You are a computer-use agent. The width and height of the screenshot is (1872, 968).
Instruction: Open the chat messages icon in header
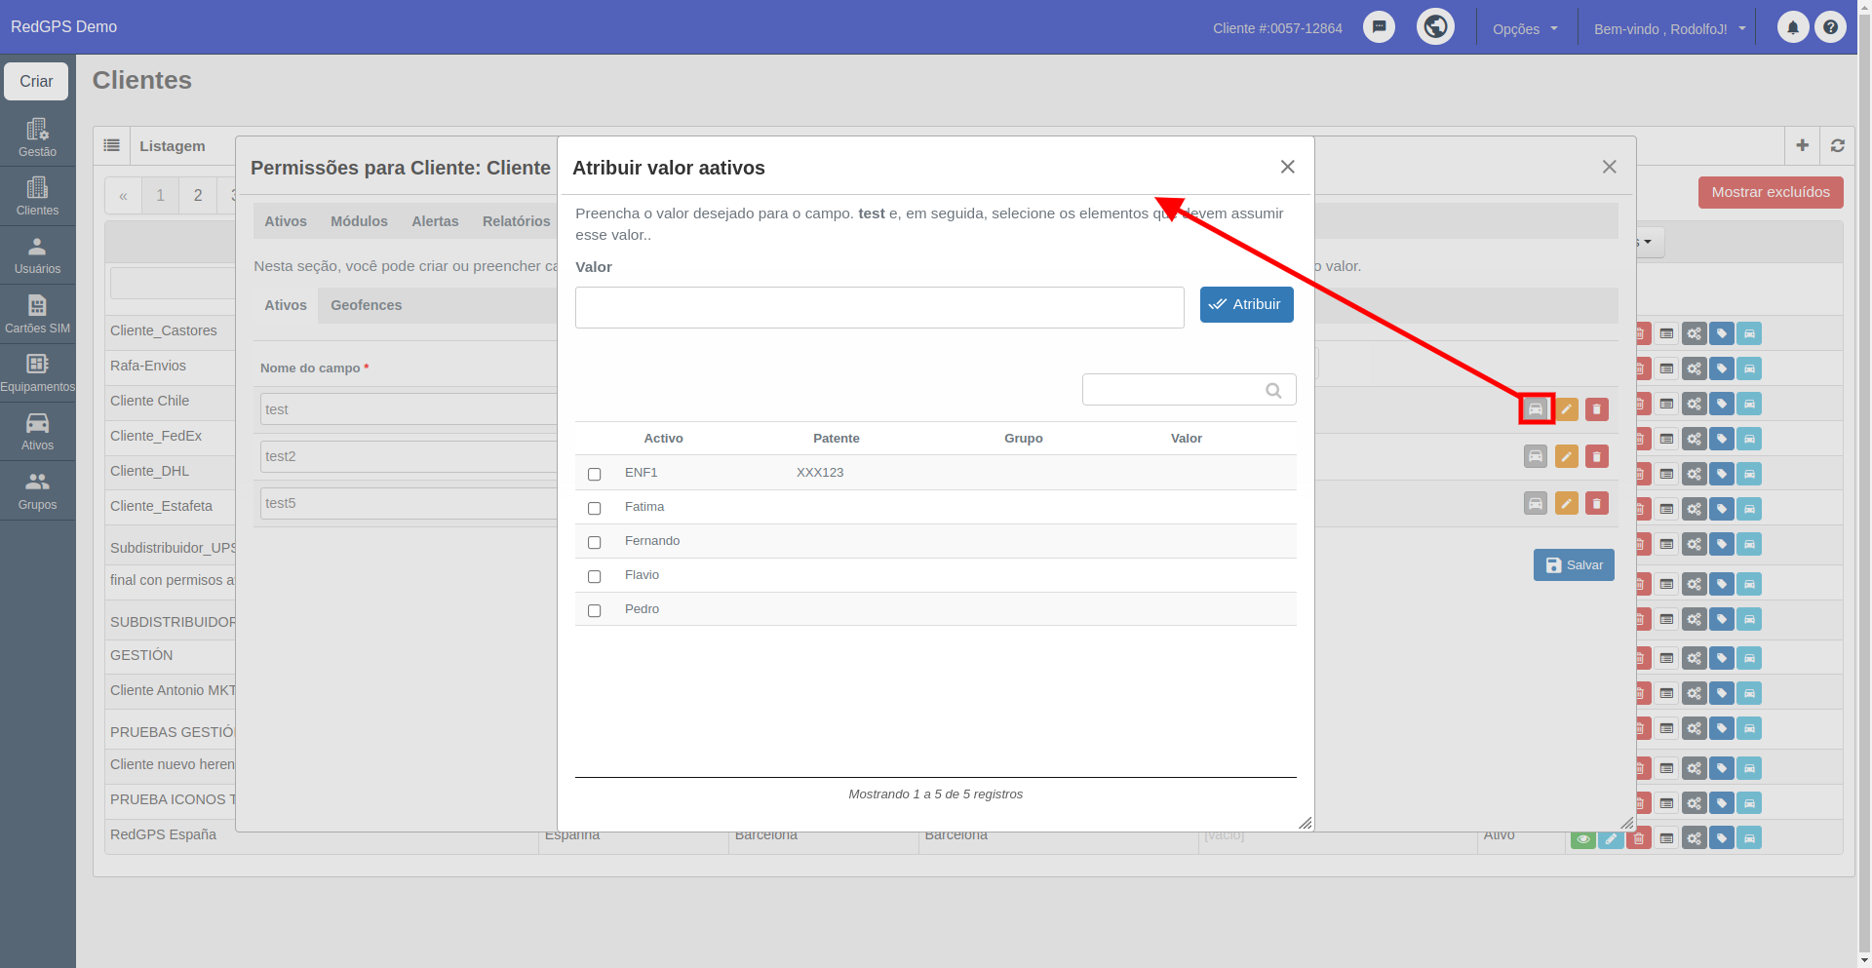(1379, 26)
